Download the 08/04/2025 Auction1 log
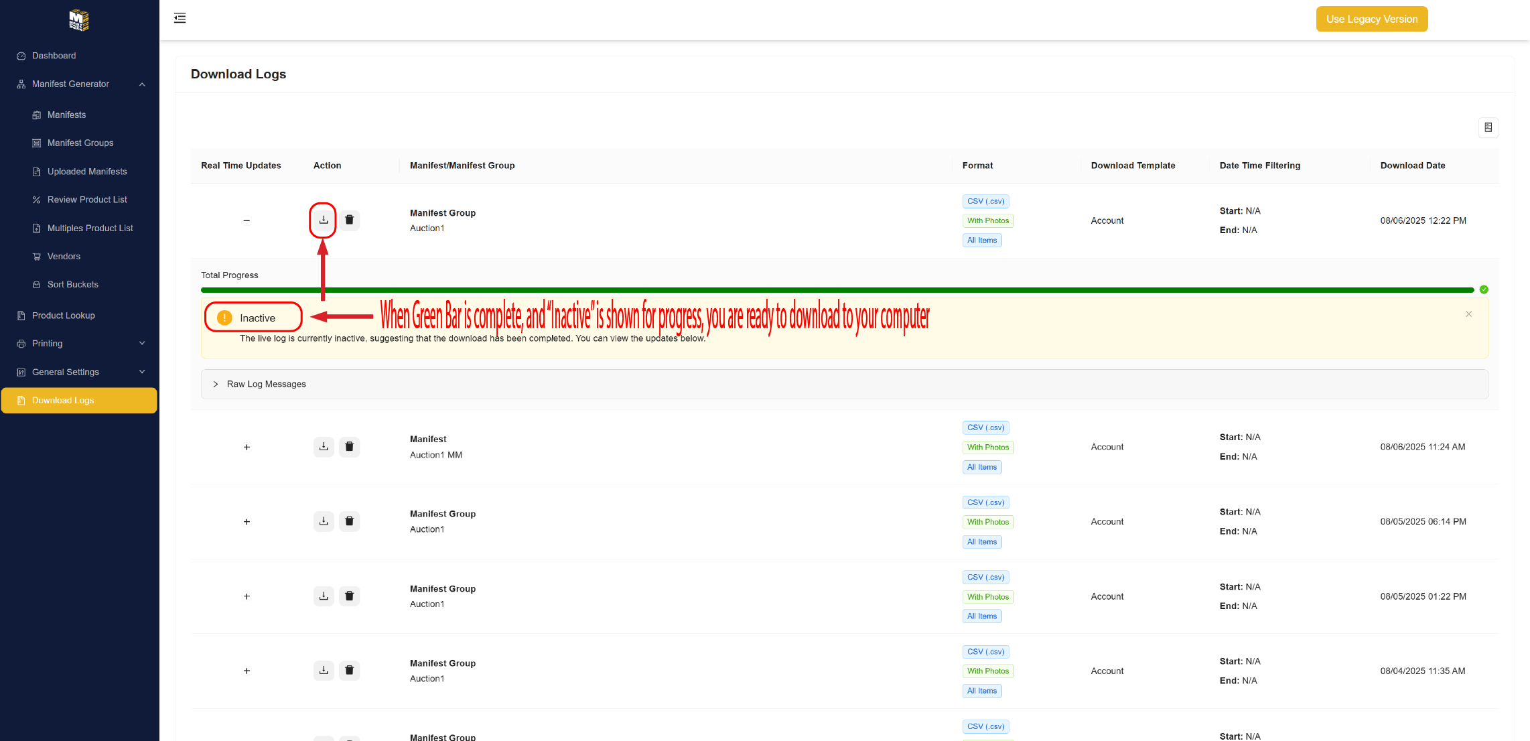The width and height of the screenshot is (1530, 741). pos(324,670)
